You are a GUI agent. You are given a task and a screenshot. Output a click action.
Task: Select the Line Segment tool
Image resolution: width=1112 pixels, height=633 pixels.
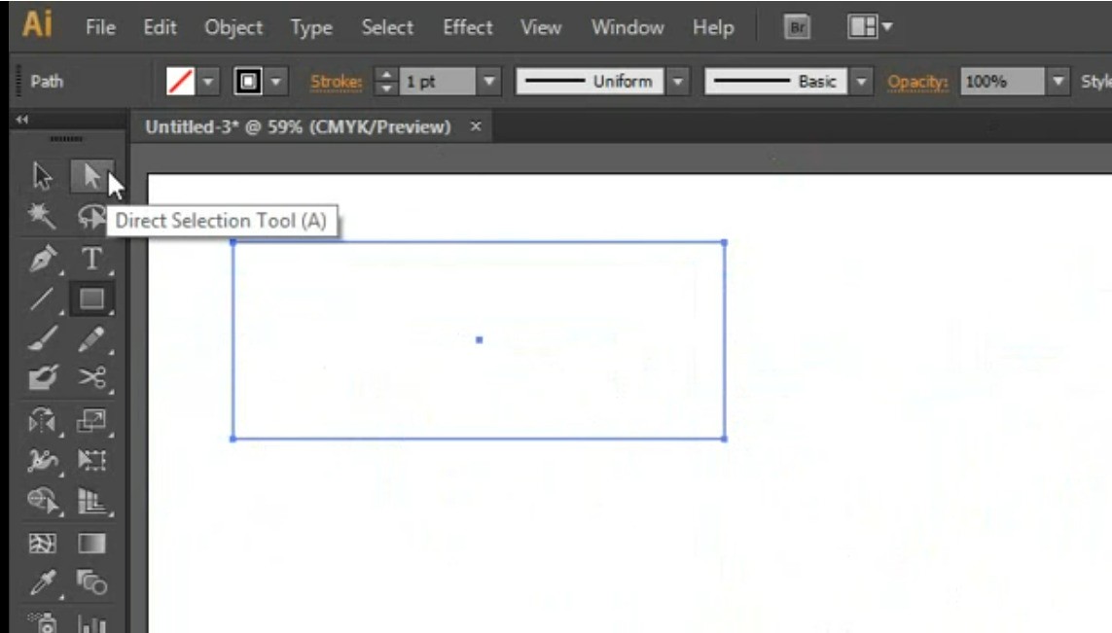coord(43,299)
